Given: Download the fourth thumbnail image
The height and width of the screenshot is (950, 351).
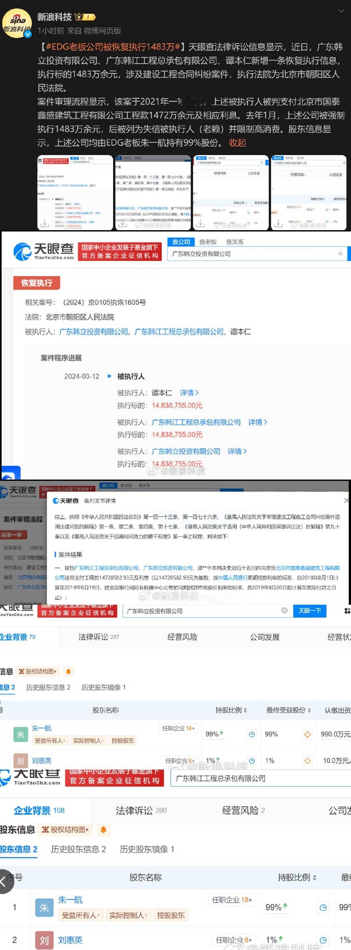Looking at the screenshot, I should point(278,223).
